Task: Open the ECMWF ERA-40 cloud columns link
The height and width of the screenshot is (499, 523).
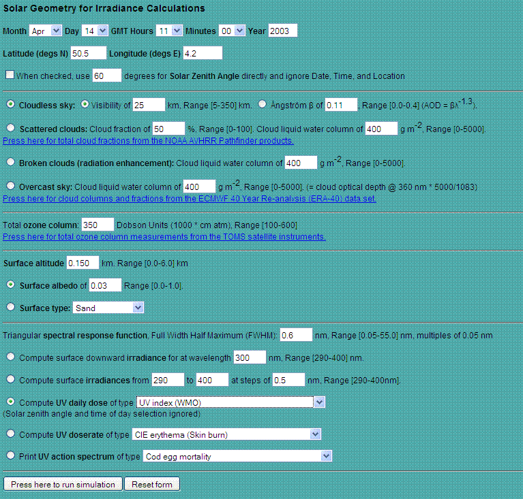Action: pyautogui.click(x=189, y=199)
